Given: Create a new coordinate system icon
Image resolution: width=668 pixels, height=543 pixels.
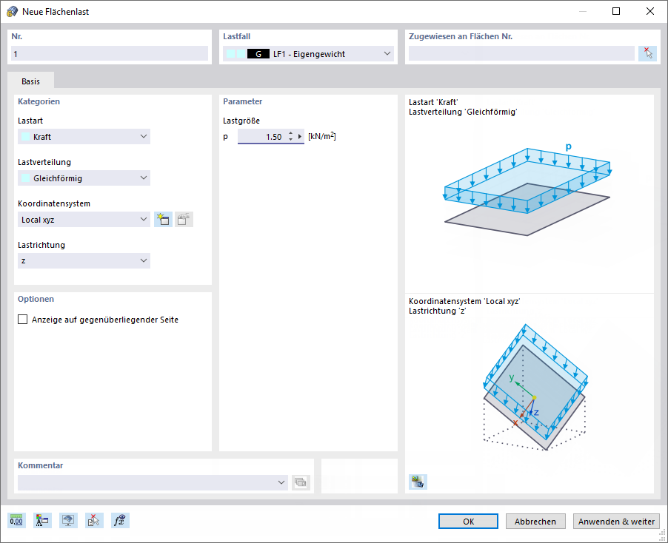Looking at the screenshot, I should coord(163,220).
